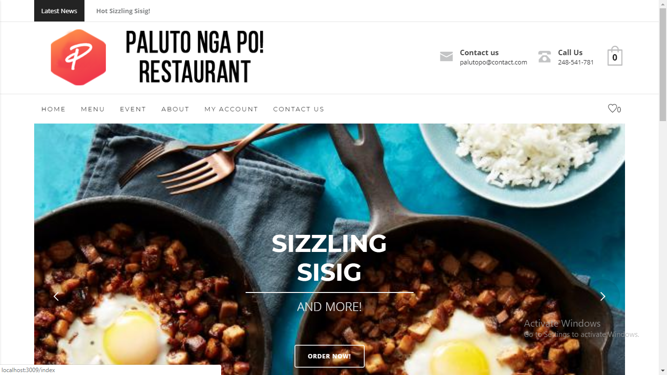The height and width of the screenshot is (375, 667).
Task: Open the ABOUT page
Action: [175, 109]
